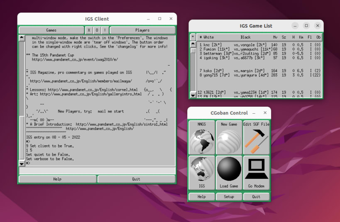Maximize the IGS Game List window
Screen dimensions: 340x222
pos(306,26)
